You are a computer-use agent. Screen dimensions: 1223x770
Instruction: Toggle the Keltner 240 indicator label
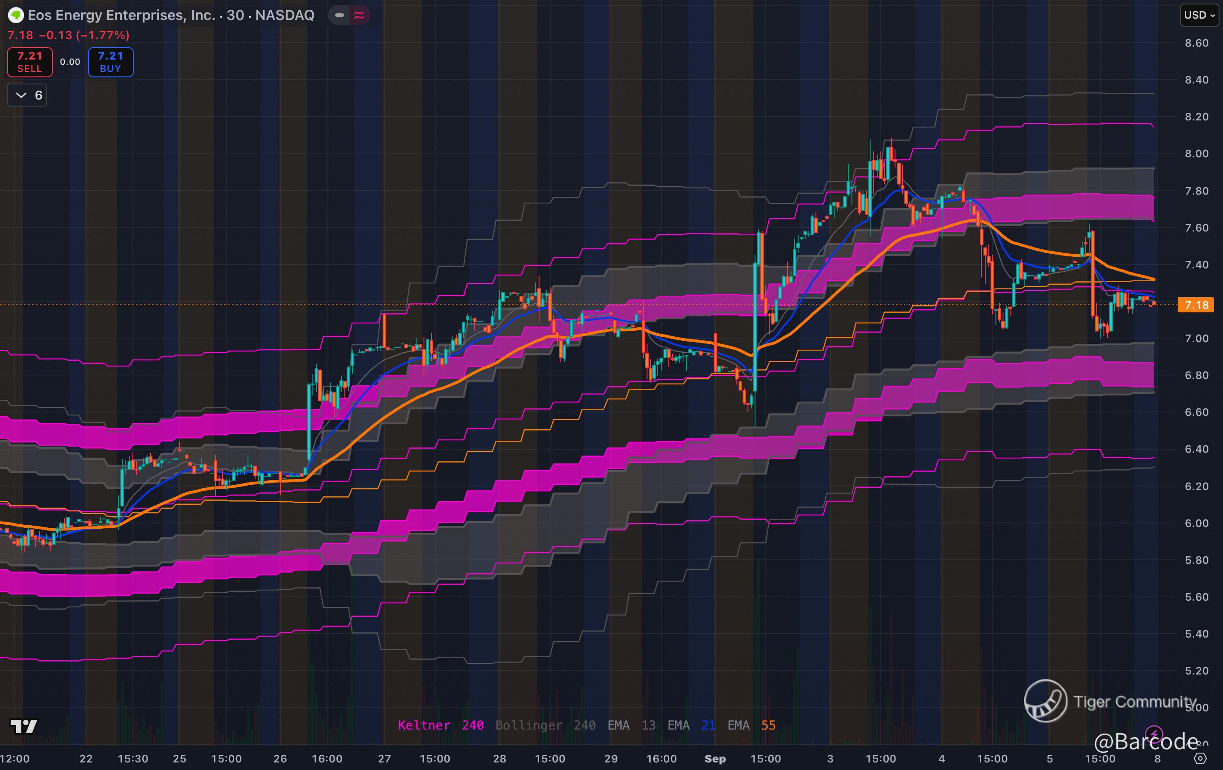pyautogui.click(x=440, y=725)
